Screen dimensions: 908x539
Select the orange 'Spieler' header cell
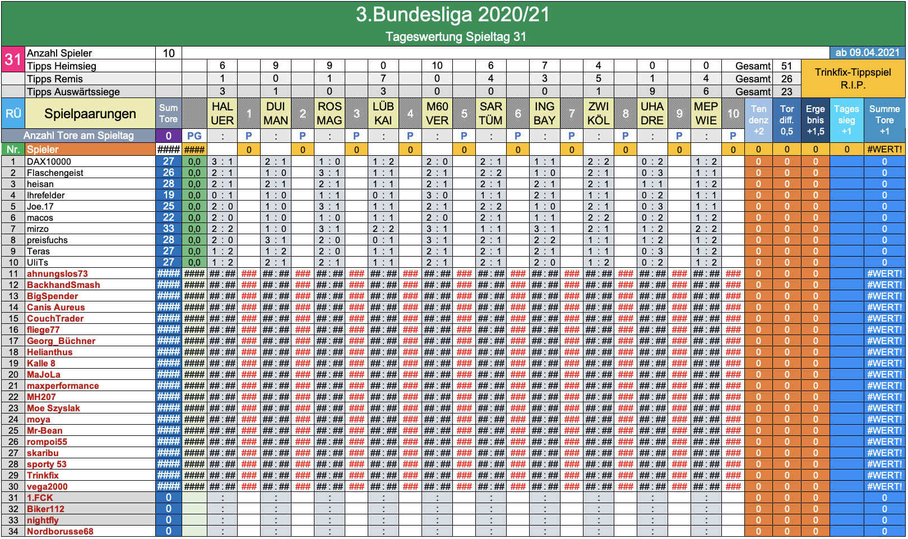click(90, 150)
